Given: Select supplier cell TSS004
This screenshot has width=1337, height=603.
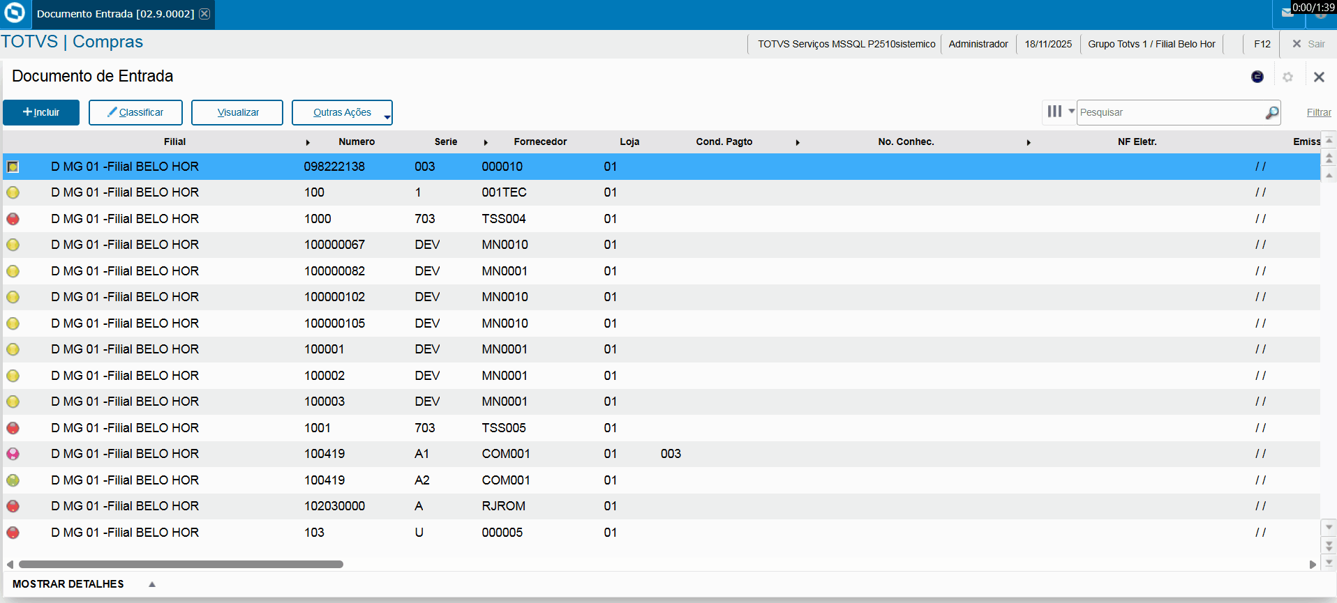Looking at the screenshot, I should [504, 219].
